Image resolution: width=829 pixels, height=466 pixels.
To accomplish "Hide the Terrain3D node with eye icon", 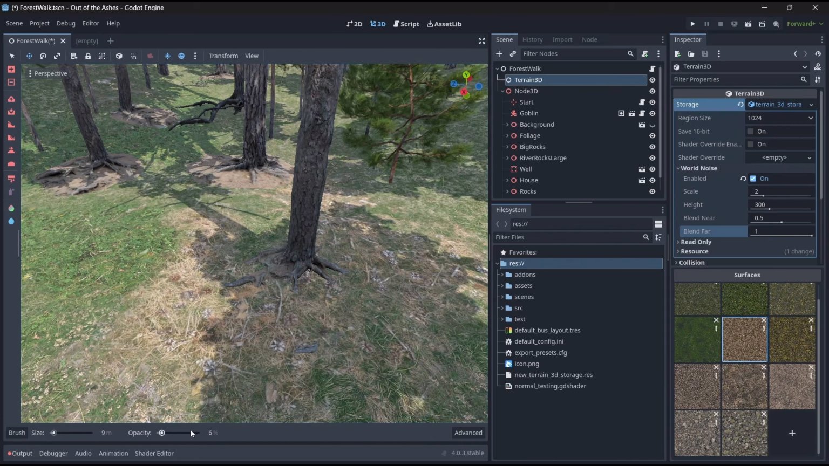I will (x=652, y=80).
